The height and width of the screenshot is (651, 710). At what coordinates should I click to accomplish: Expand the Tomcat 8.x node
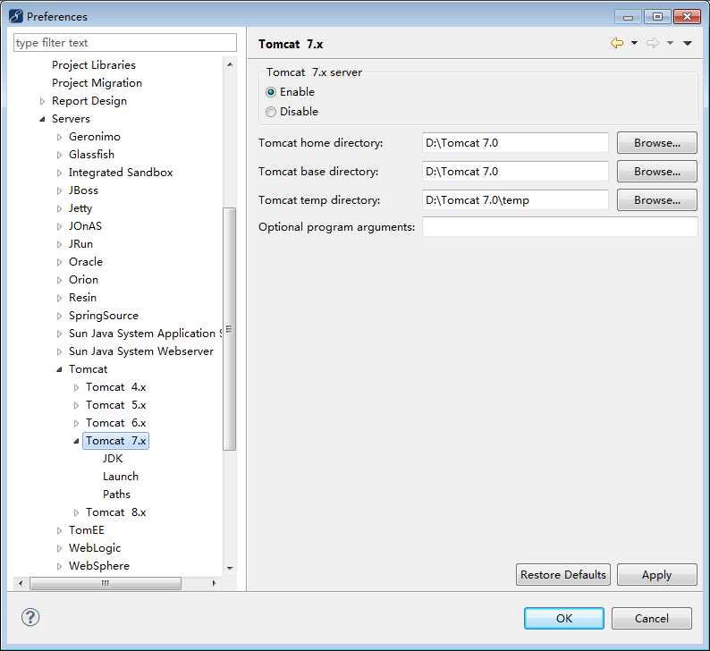[x=76, y=512]
